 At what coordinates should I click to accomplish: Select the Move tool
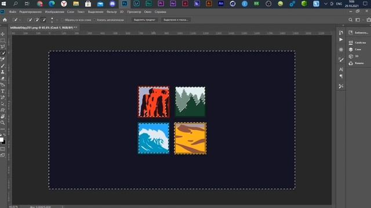pyautogui.click(x=2, y=34)
